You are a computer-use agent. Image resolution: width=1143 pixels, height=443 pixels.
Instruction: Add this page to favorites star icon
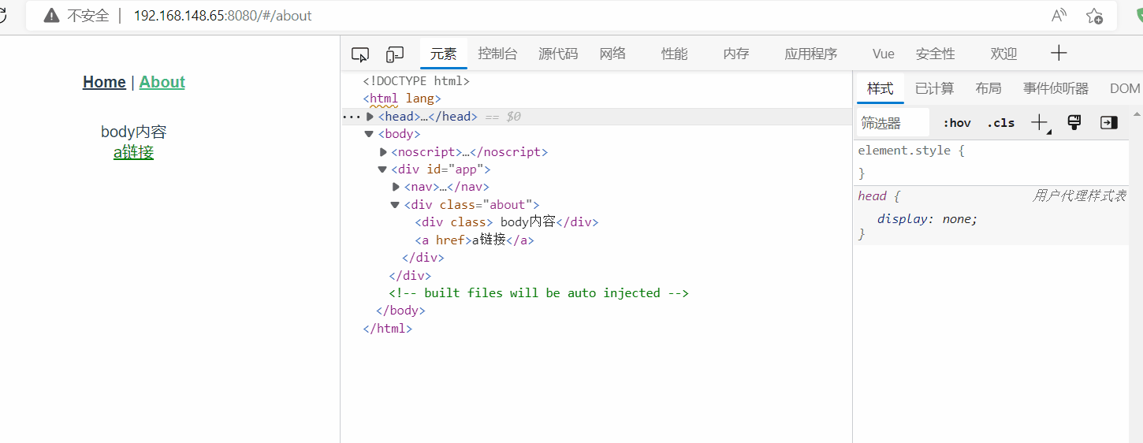coord(1094,16)
